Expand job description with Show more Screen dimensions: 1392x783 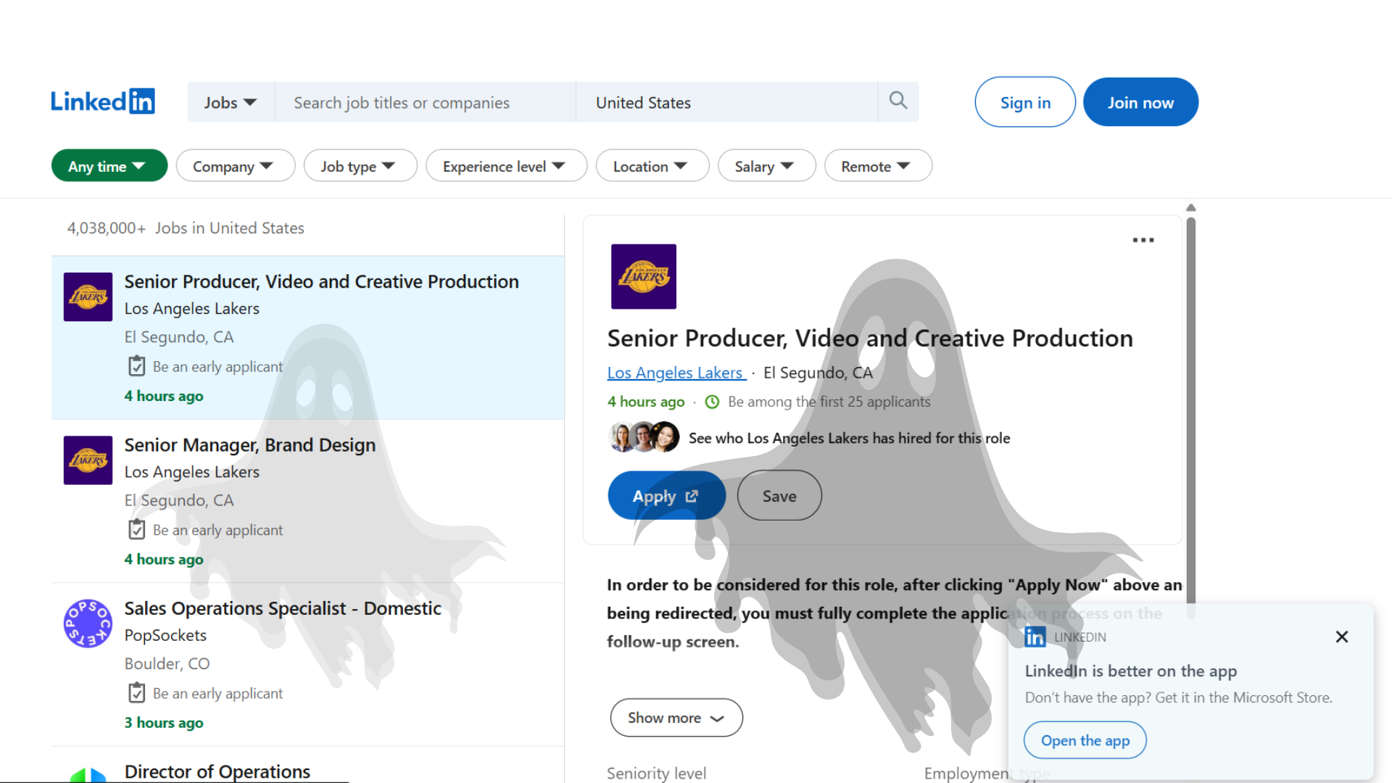coord(676,718)
